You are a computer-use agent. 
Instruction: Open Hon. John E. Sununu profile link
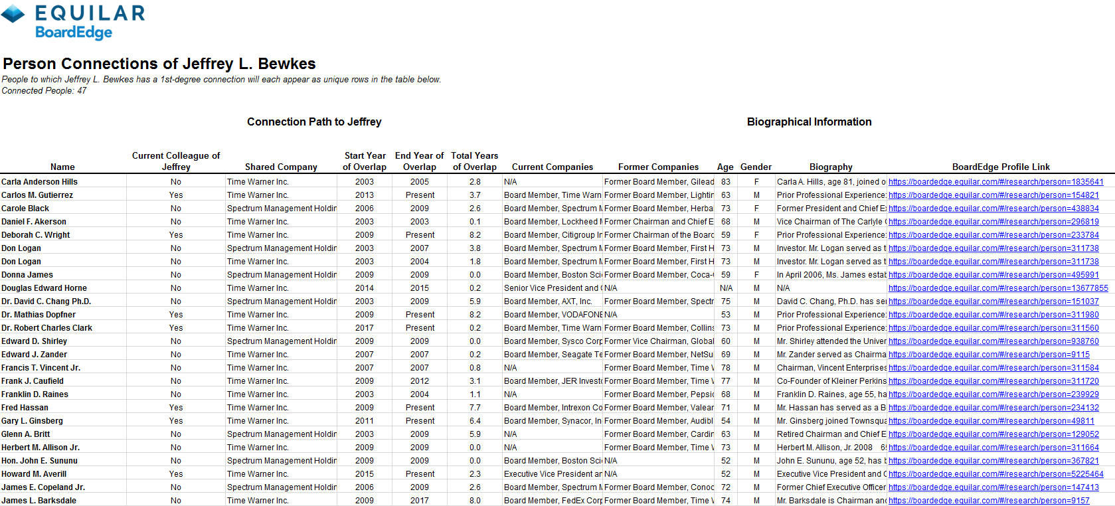click(993, 461)
